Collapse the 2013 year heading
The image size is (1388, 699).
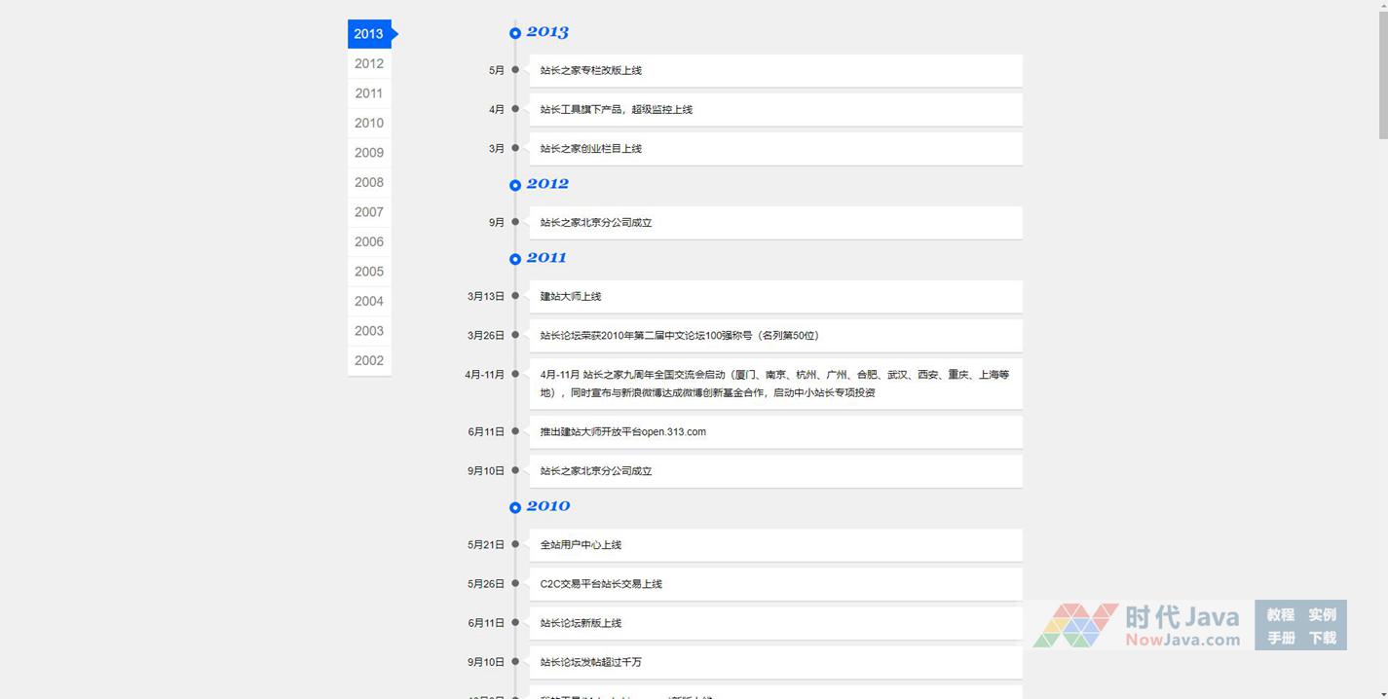pos(547,32)
